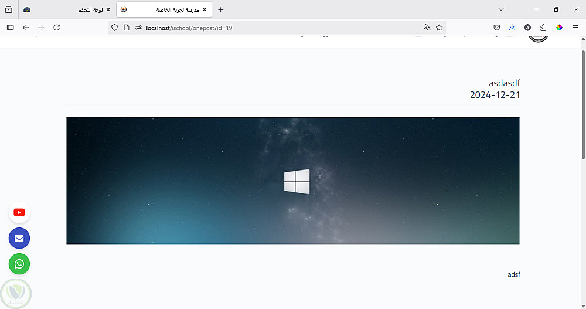Reload the page with the refresh icon

57,28
